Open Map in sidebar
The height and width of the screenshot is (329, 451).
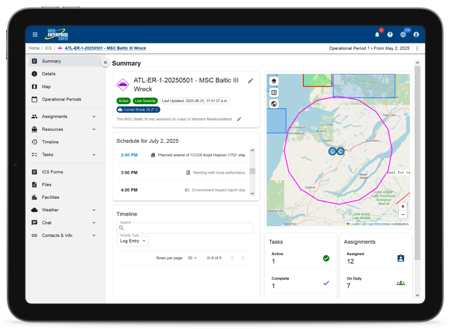coord(65,87)
